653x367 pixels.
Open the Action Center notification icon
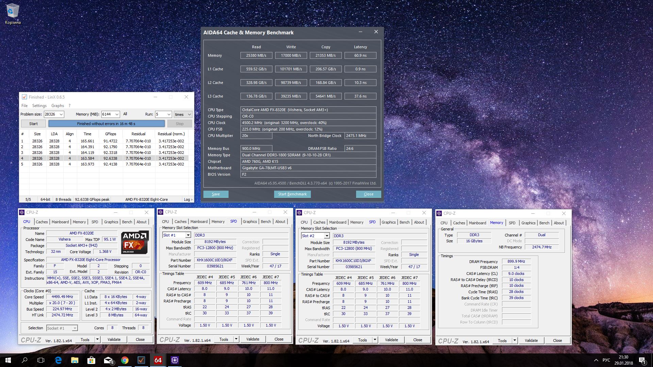pos(642,360)
